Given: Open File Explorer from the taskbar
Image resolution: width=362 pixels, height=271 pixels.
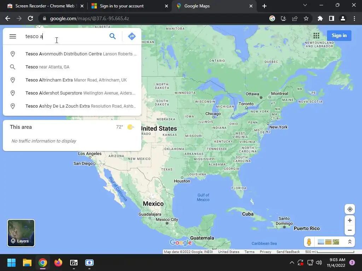Looking at the screenshot, I should coord(27,263).
